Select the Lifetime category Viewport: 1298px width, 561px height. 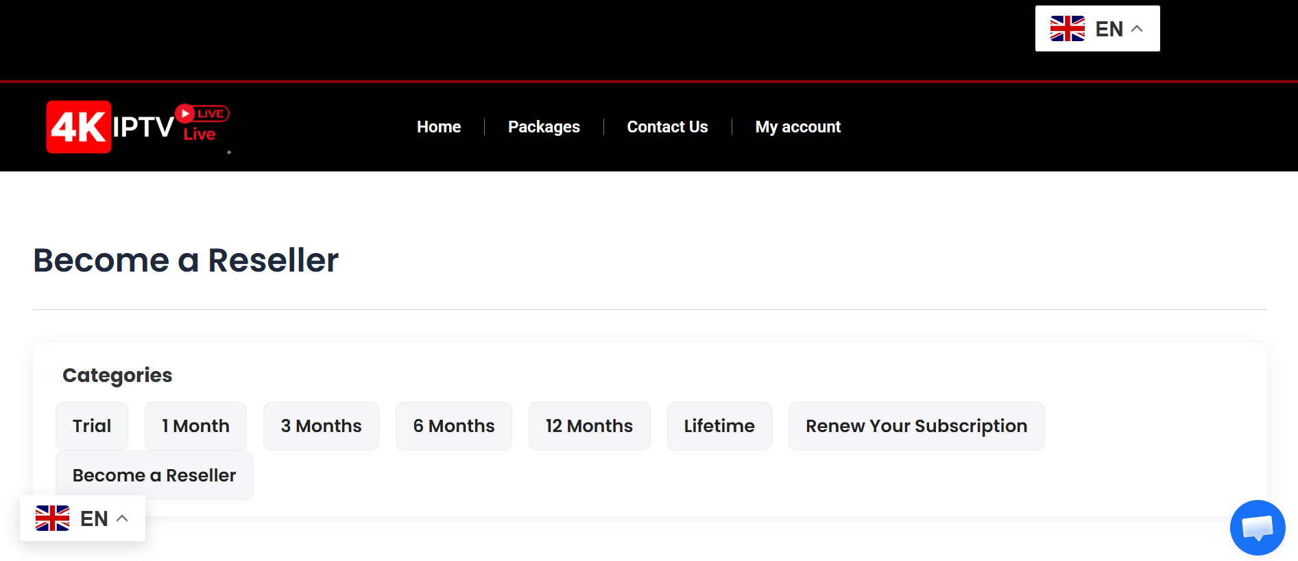pyautogui.click(x=719, y=426)
